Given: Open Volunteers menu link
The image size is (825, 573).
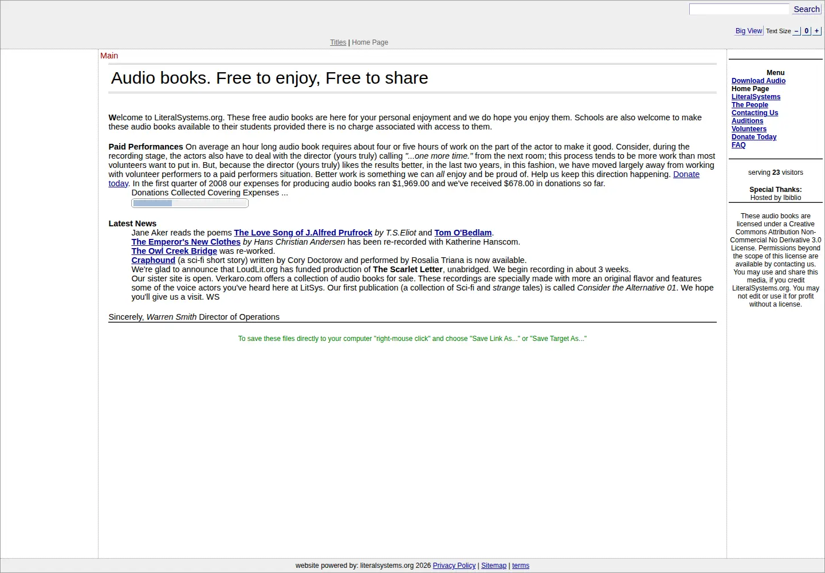Looking at the screenshot, I should pos(749,129).
